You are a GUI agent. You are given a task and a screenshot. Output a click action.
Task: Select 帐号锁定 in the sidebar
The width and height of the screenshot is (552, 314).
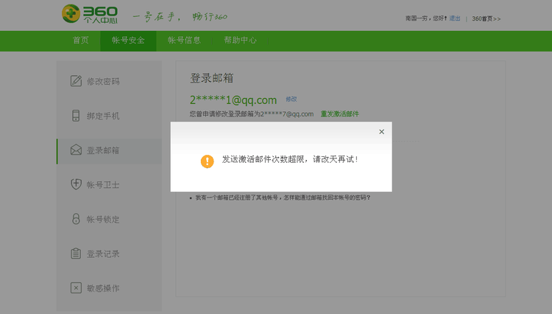coord(109,220)
